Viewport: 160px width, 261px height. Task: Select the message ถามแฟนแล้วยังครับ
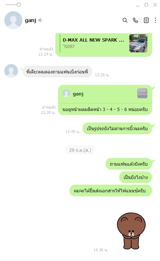coord(129,164)
